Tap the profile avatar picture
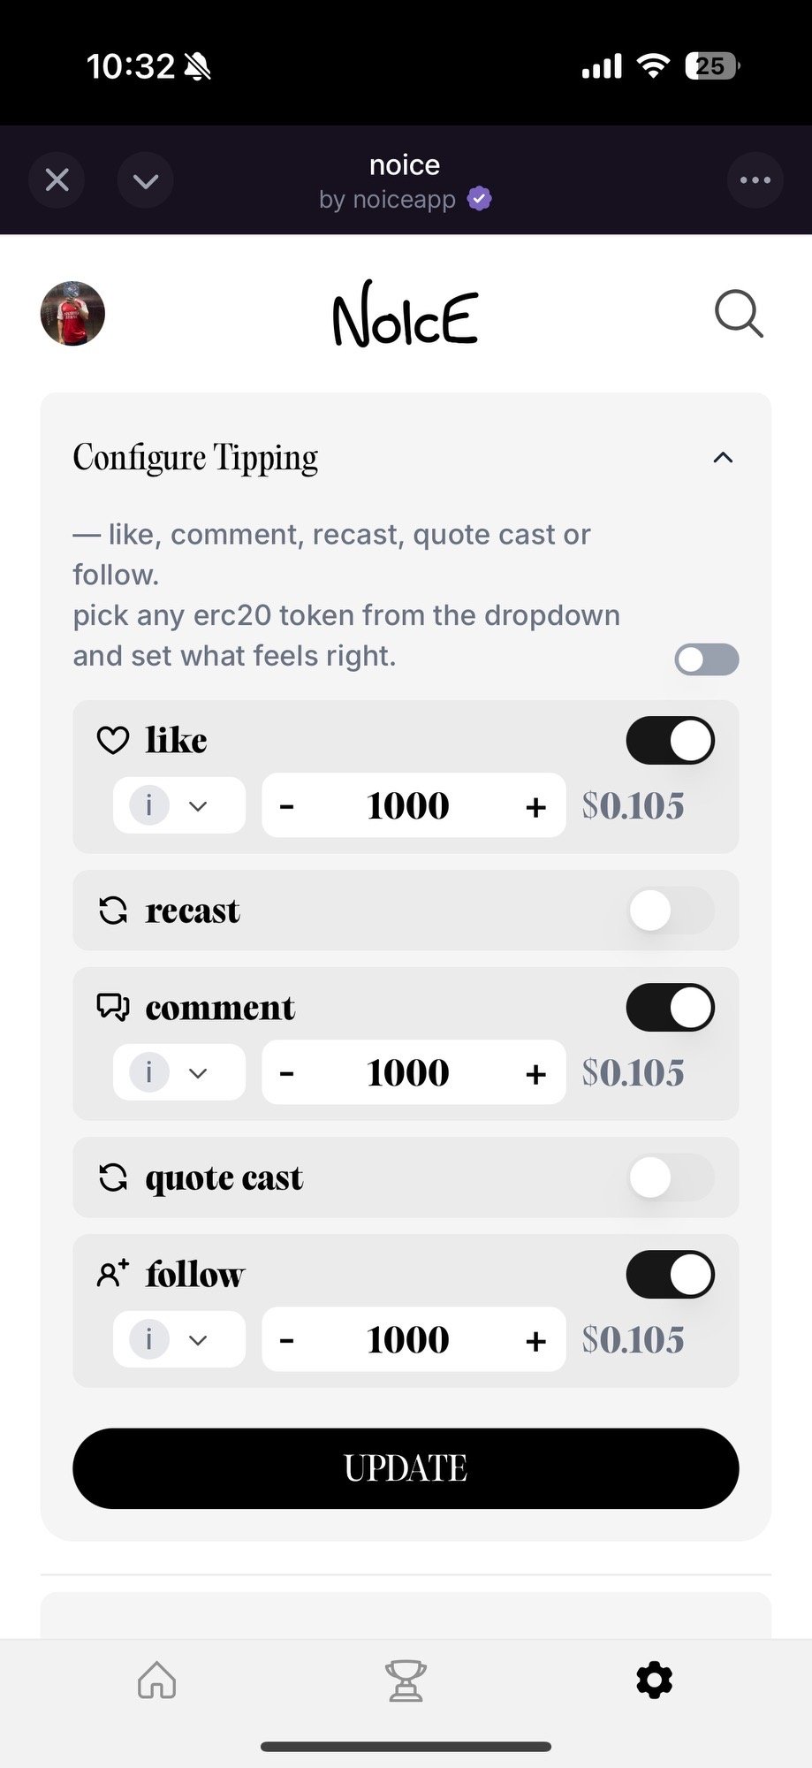The height and width of the screenshot is (1768, 812). point(72,314)
